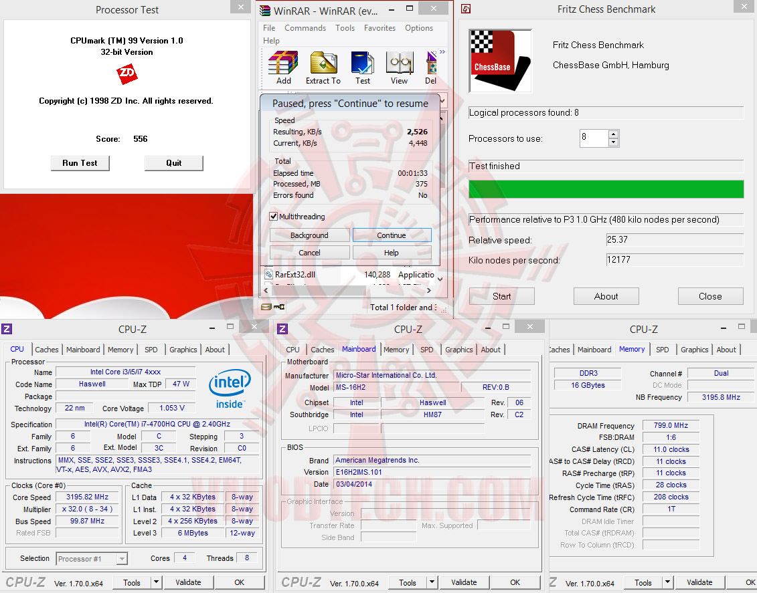Open WinRAR Help menu
The height and width of the screenshot is (593, 757).
click(x=271, y=41)
